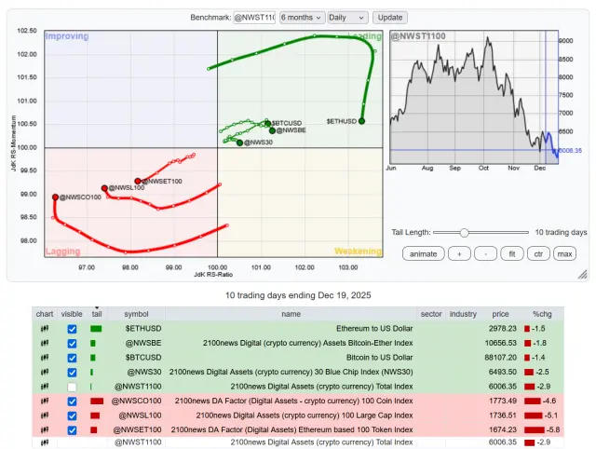Sort table by %chg column header

[542, 314]
